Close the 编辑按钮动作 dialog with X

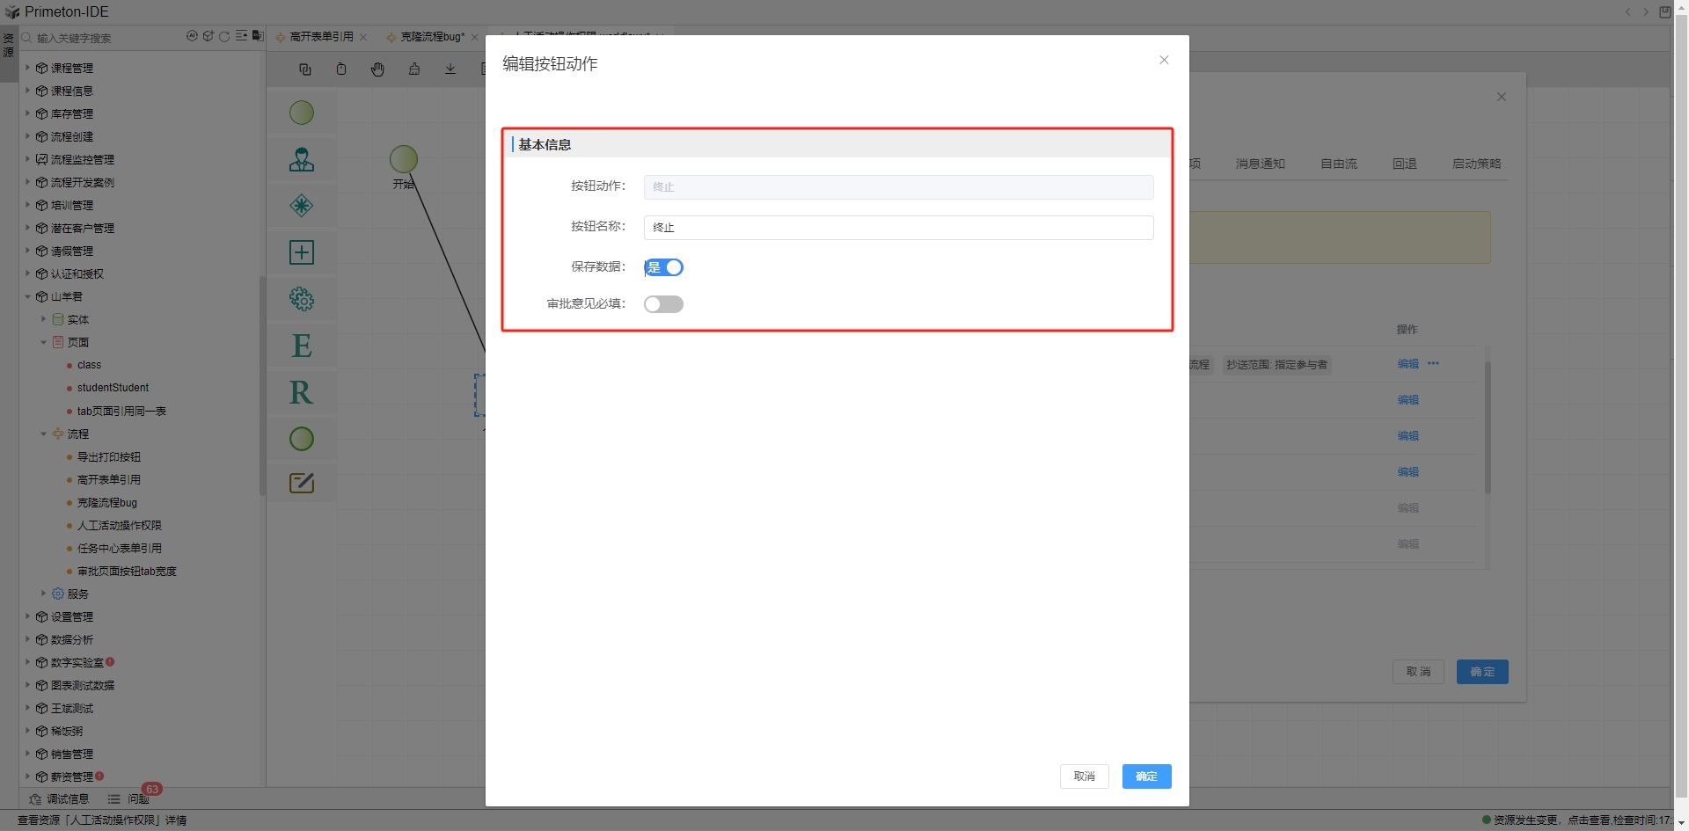(1164, 61)
